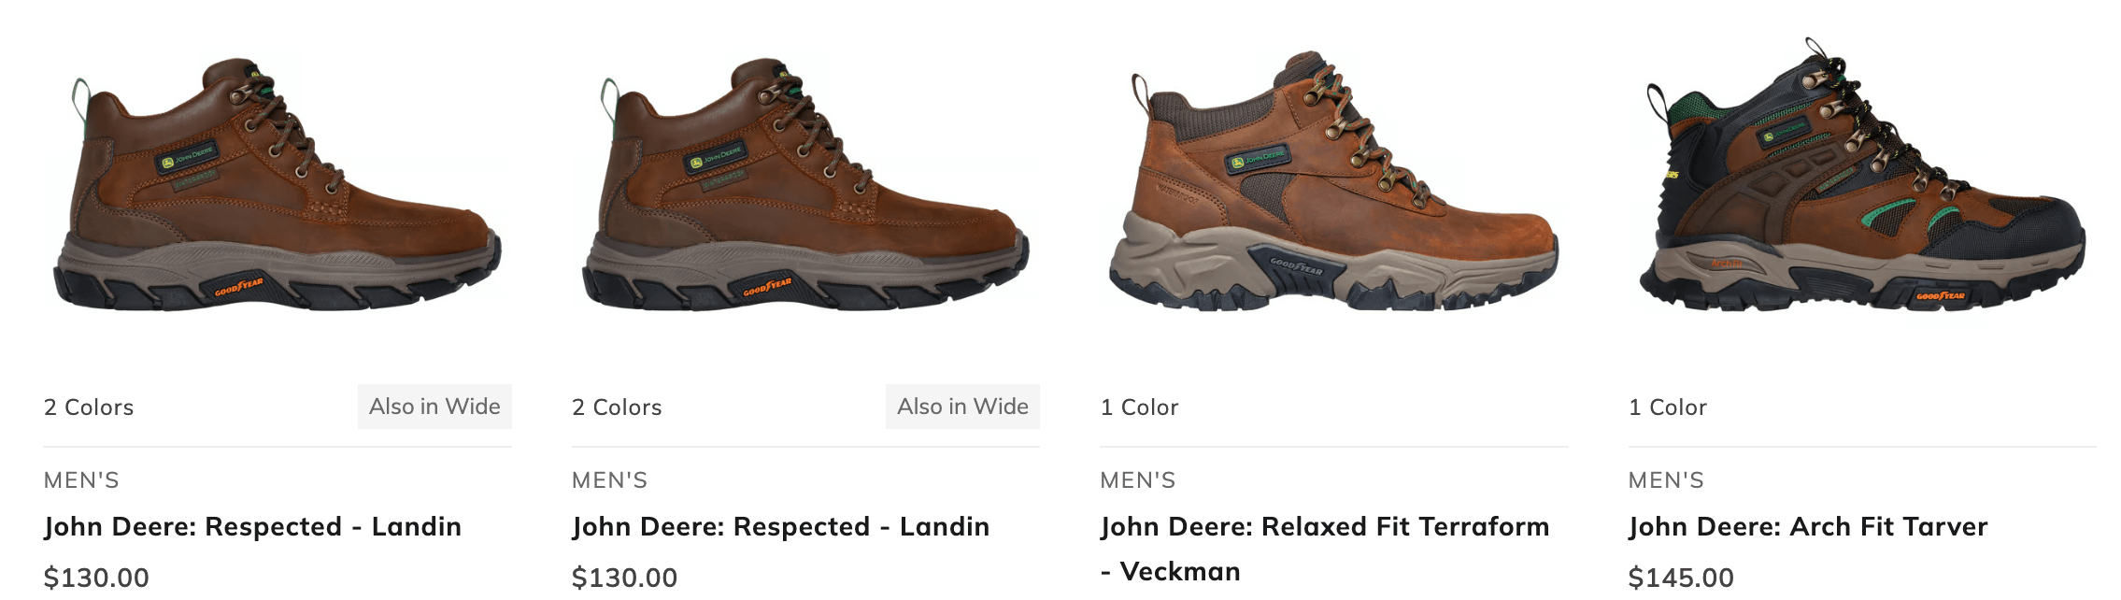Show "2 Colors" options for leftmost Landin boot
The width and height of the screenshot is (2121, 600).
89,407
